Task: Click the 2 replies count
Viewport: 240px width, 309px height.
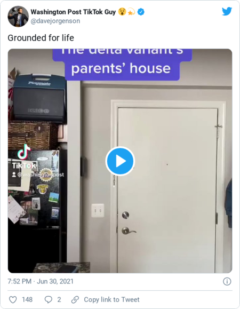Action: (59, 299)
